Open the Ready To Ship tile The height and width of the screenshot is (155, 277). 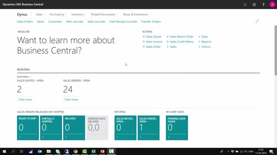(x=28, y=128)
